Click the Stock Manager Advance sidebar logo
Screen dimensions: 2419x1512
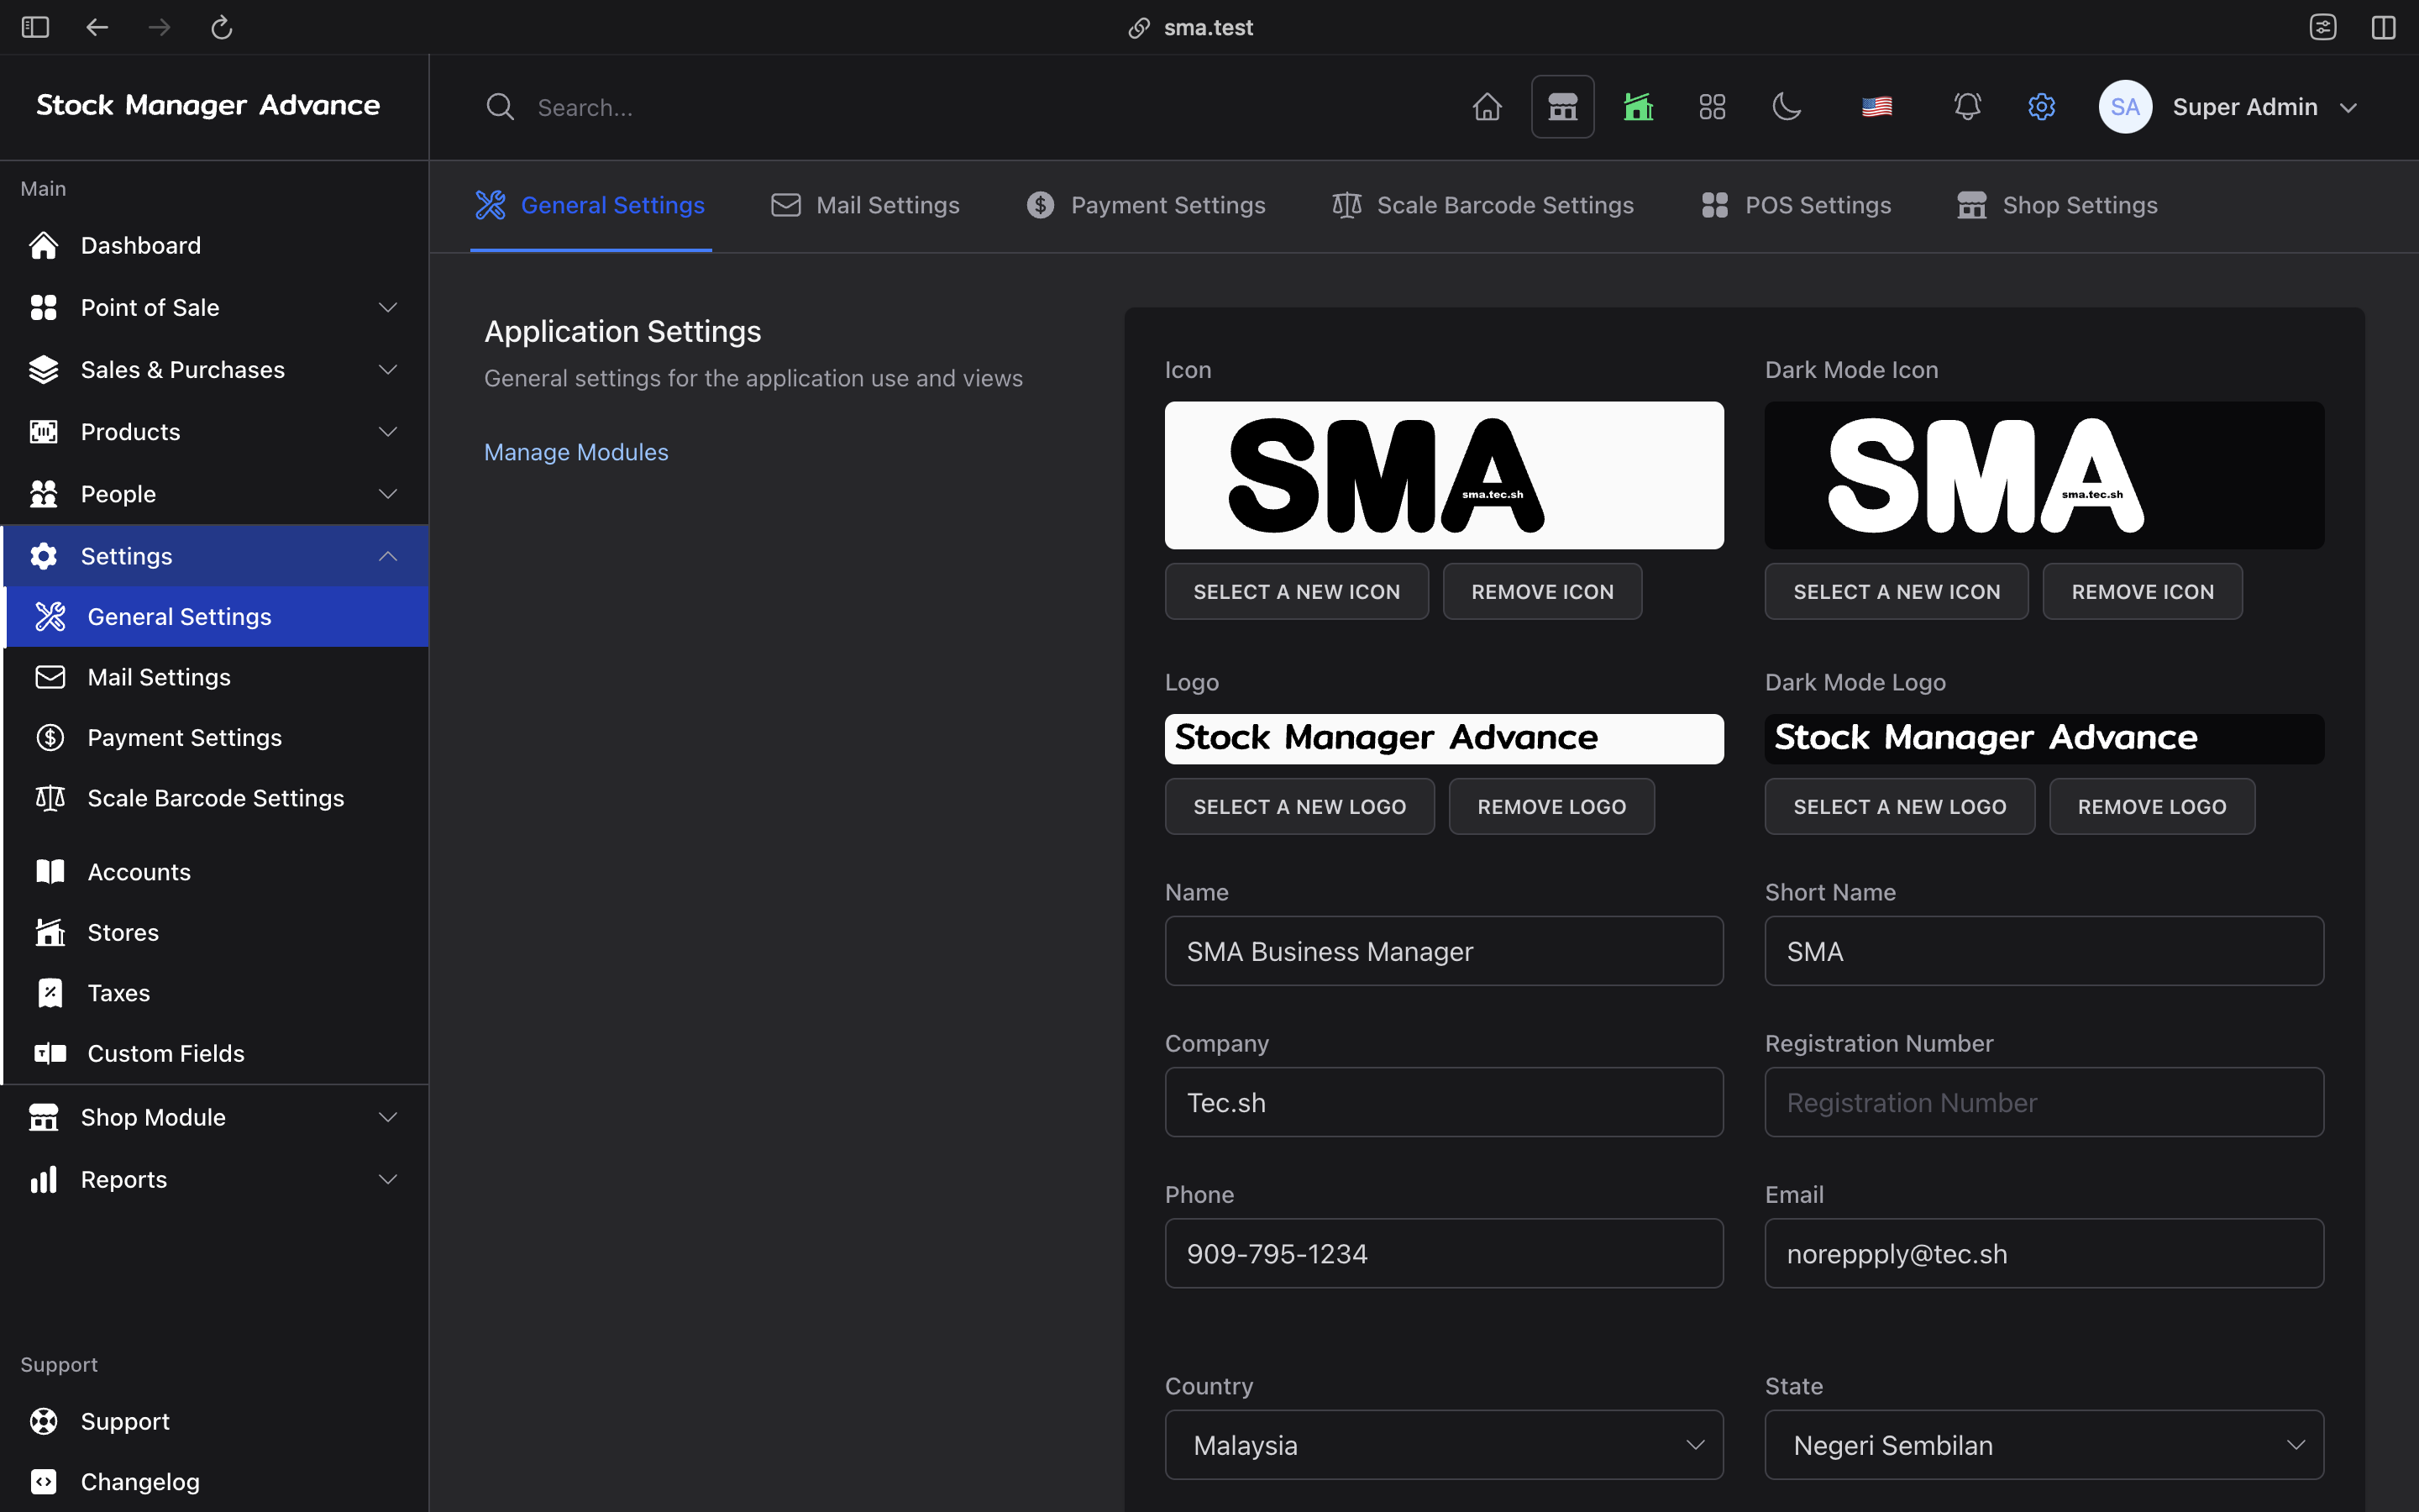coord(208,106)
